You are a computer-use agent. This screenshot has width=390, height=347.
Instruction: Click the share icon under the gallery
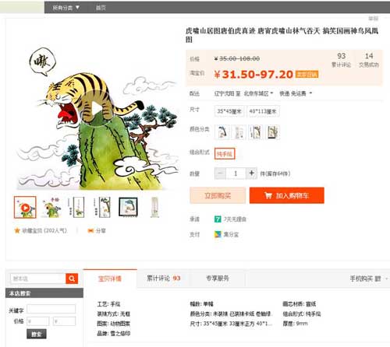(x=90, y=230)
